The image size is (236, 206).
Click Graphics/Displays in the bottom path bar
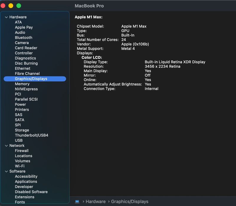(x=130, y=202)
